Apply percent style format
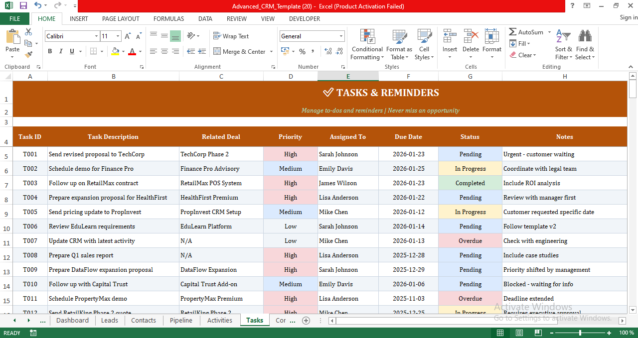638x338 pixels. (302, 51)
